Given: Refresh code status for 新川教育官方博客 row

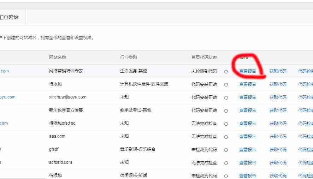Looking at the screenshot, I should (226, 111).
